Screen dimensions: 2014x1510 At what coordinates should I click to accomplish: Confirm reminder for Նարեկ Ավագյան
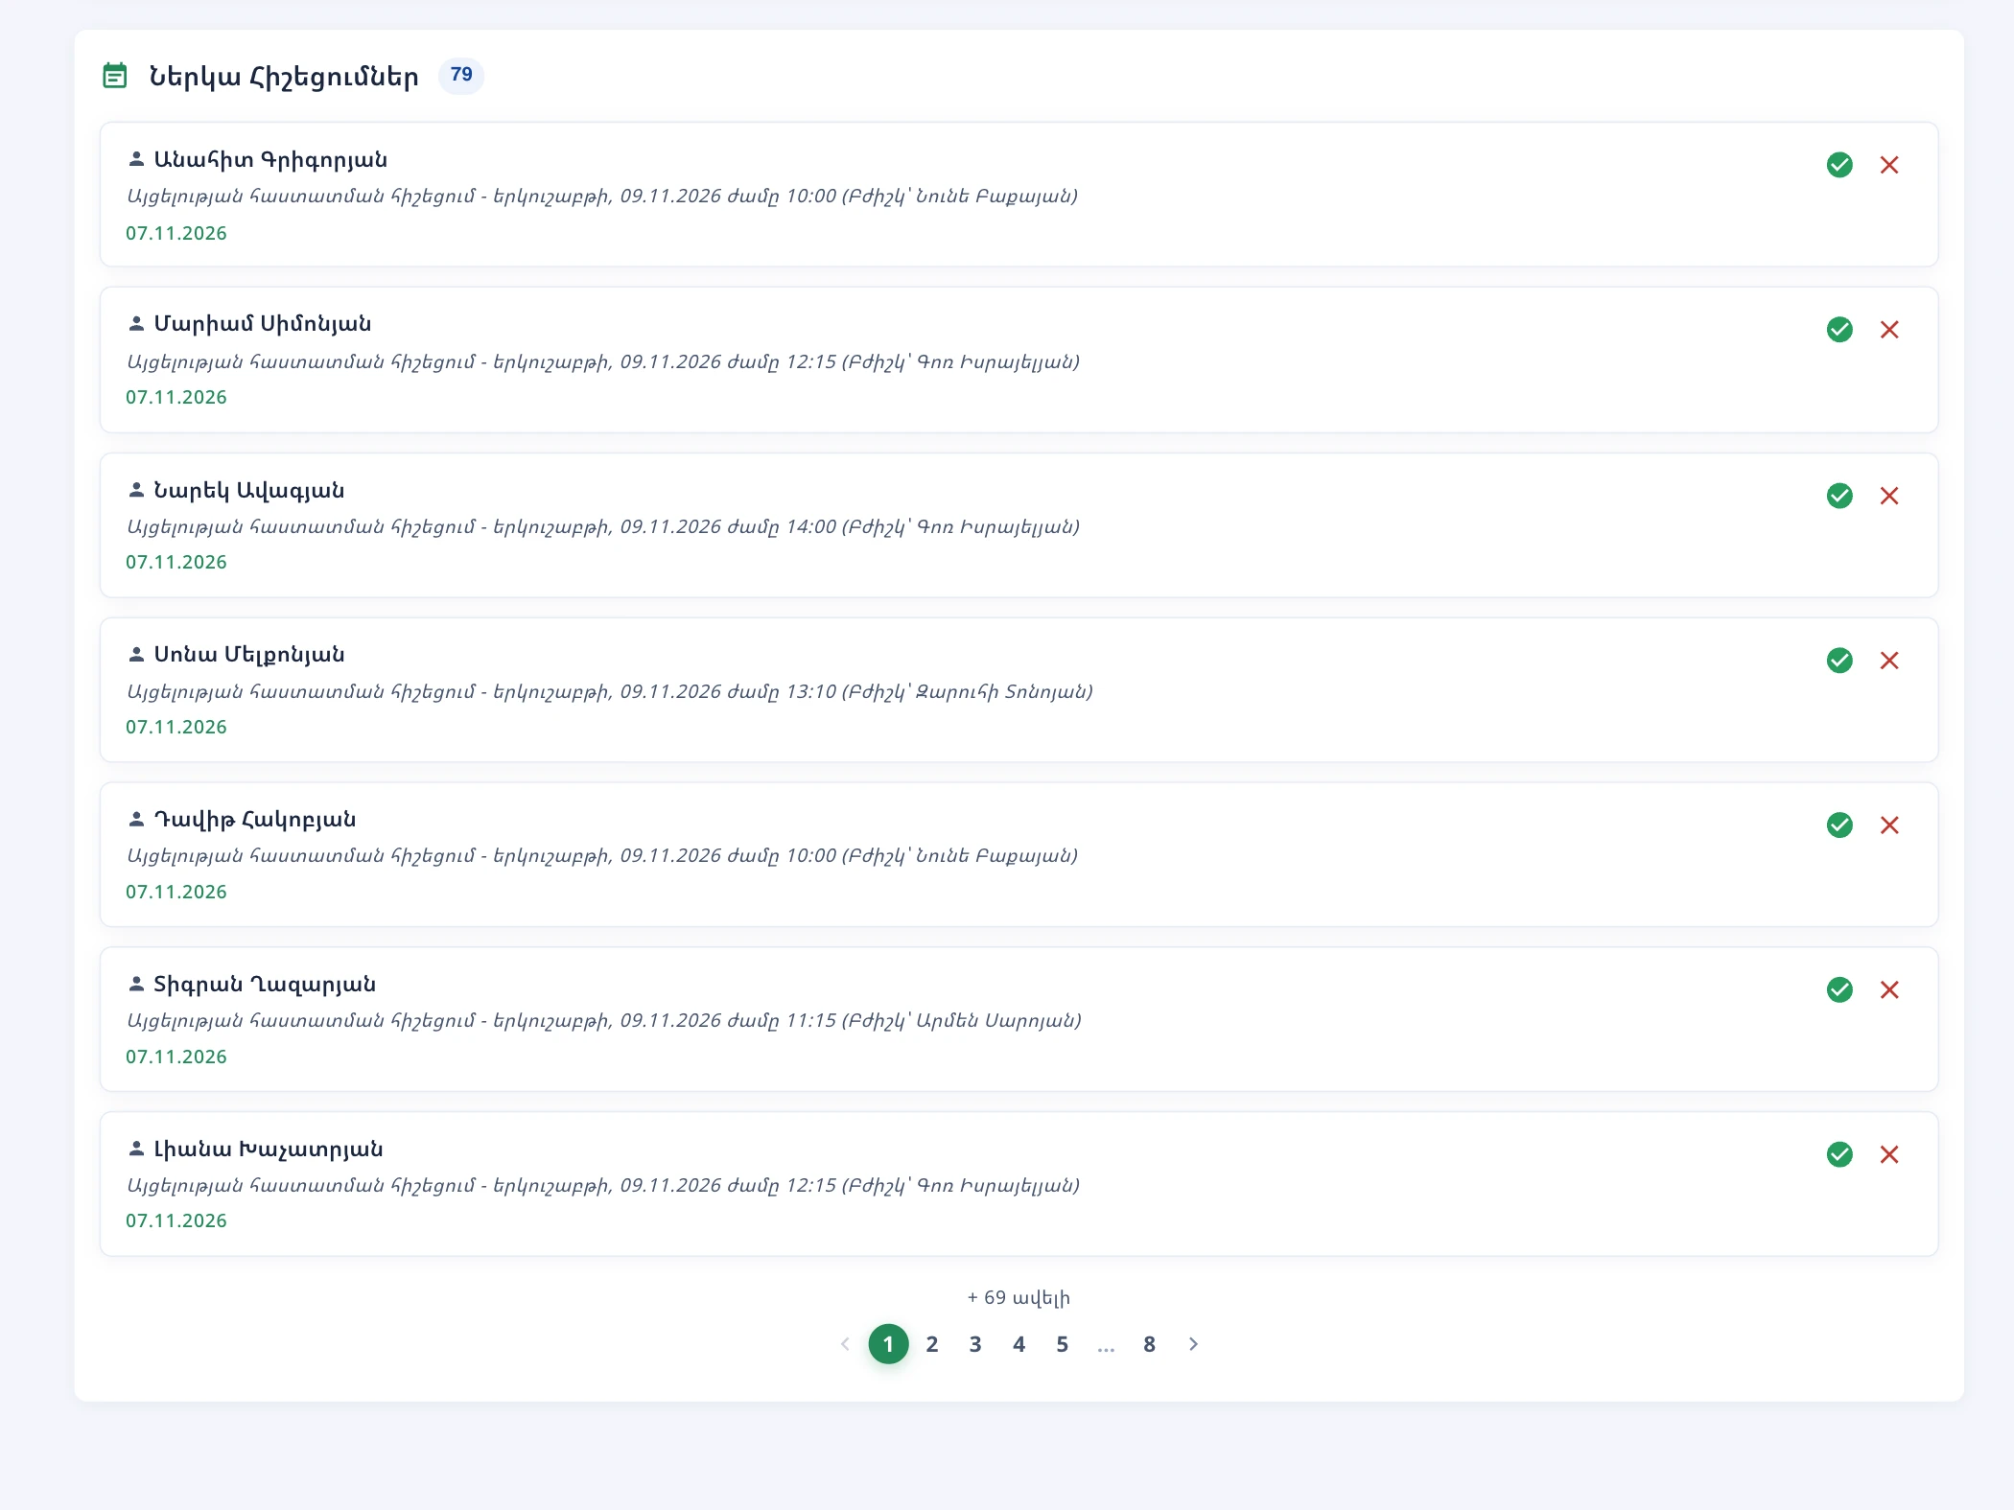(x=1838, y=496)
